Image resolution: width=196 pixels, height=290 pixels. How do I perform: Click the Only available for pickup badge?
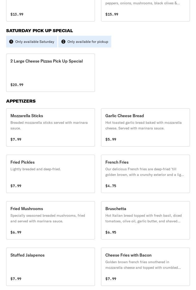click(85, 42)
